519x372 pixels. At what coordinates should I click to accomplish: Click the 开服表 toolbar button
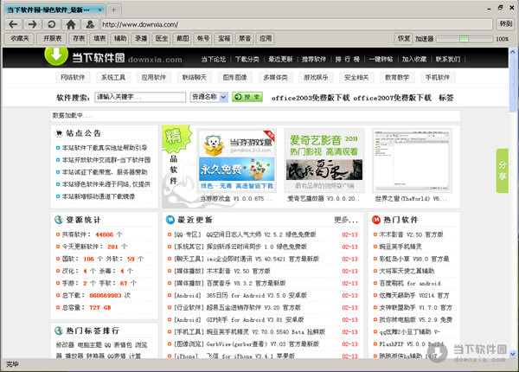tap(52, 39)
